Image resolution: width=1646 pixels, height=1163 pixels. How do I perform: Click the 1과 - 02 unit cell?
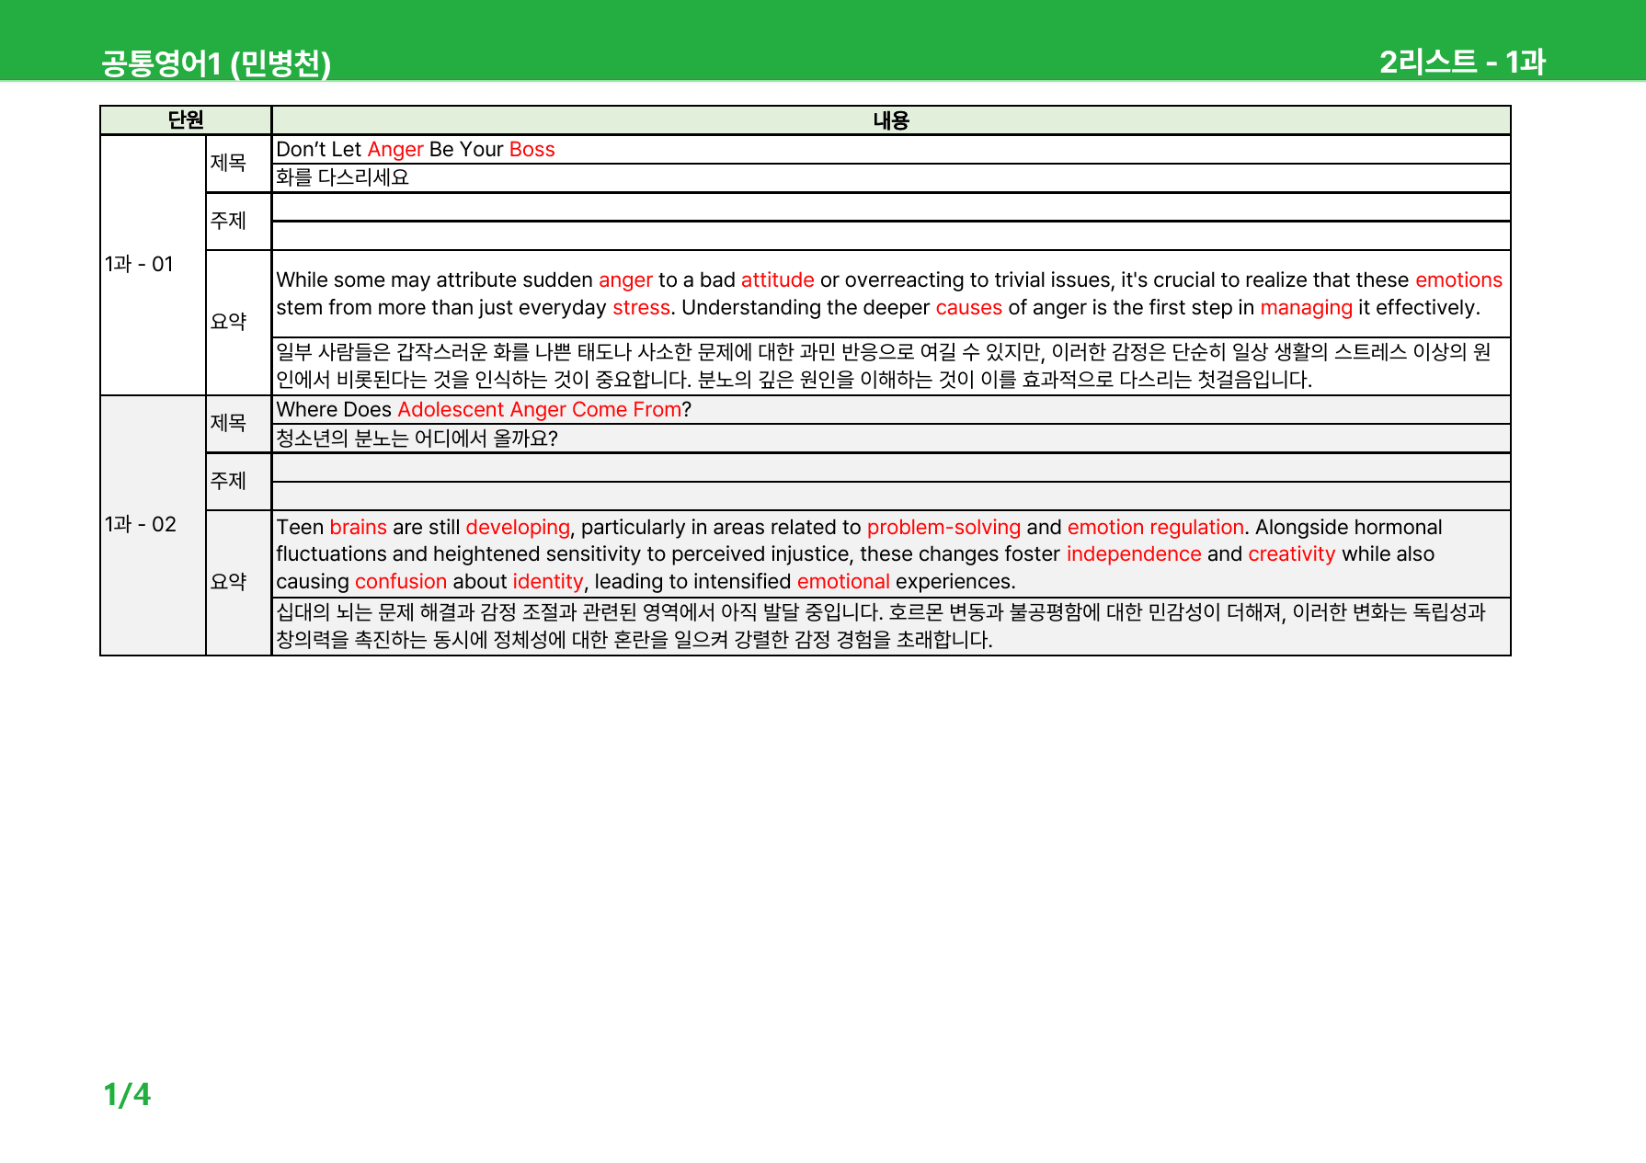click(153, 525)
